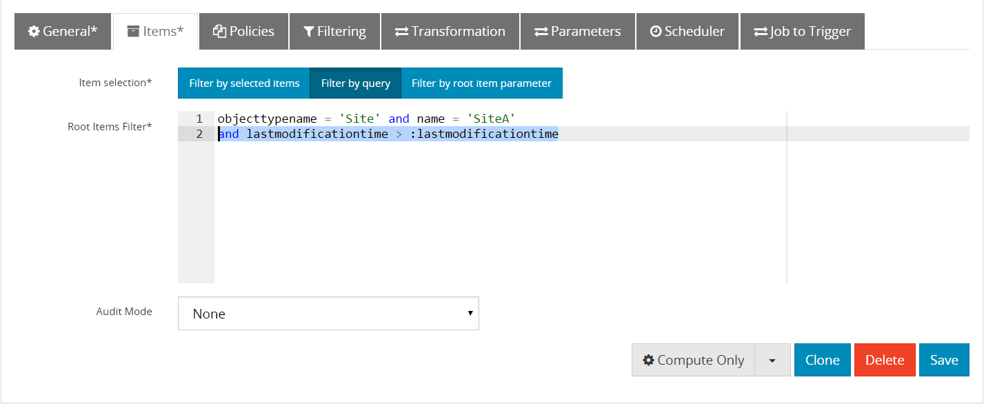The width and height of the screenshot is (984, 404).
Task: Click the gear icon on Compute Only button
Action: pyautogui.click(x=648, y=360)
